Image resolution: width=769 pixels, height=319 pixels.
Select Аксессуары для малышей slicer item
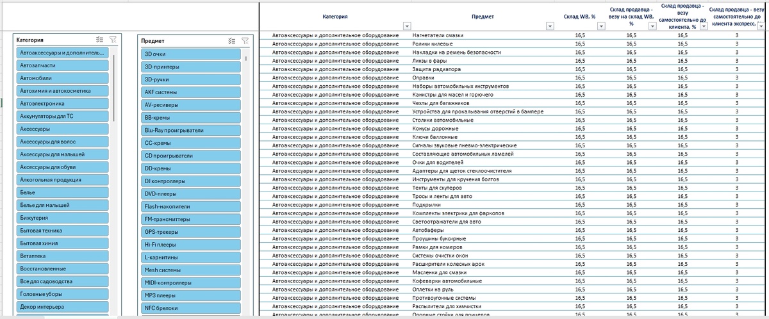coord(62,154)
